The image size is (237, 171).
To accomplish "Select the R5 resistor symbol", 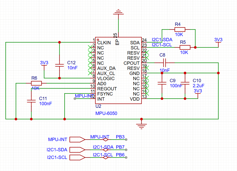I will (185, 47).
